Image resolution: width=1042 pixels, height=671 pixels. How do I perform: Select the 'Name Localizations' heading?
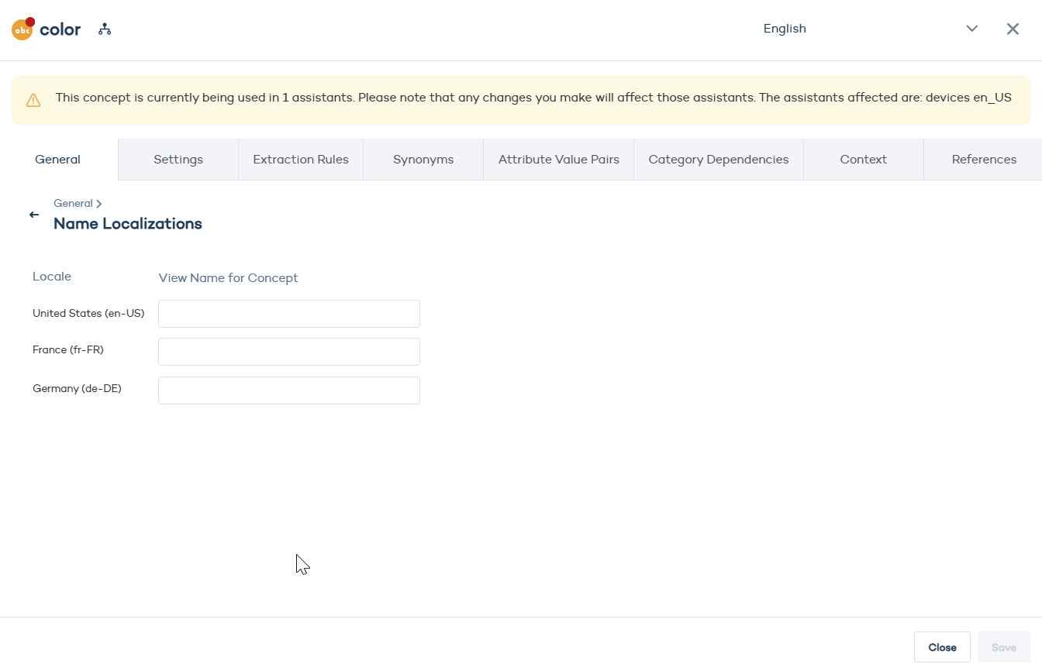pyautogui.click(x=128, y=224)
